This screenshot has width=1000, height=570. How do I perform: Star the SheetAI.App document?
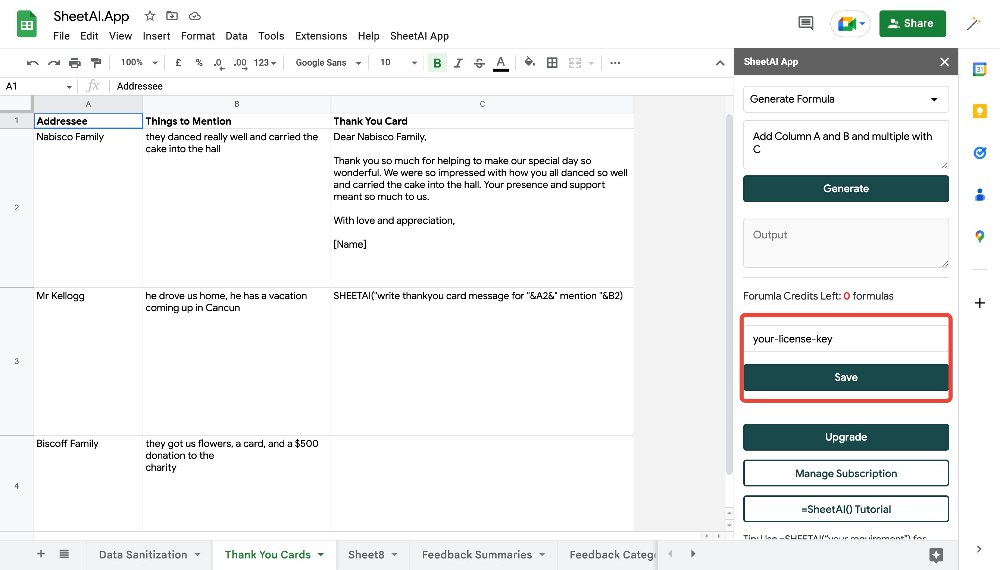click(x=150, y=16)
